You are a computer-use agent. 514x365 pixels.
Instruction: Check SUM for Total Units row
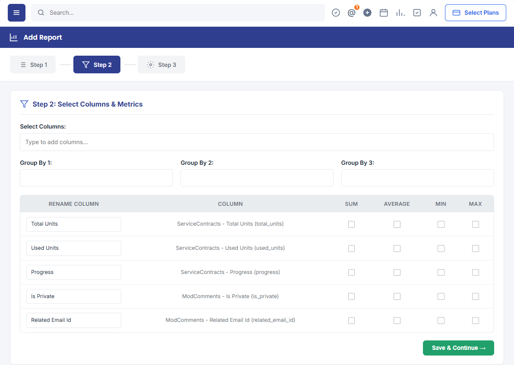[x=351, y=224]
